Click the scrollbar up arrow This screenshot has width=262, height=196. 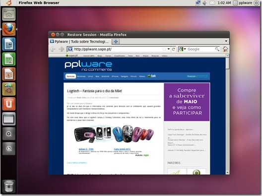[227, 56]
